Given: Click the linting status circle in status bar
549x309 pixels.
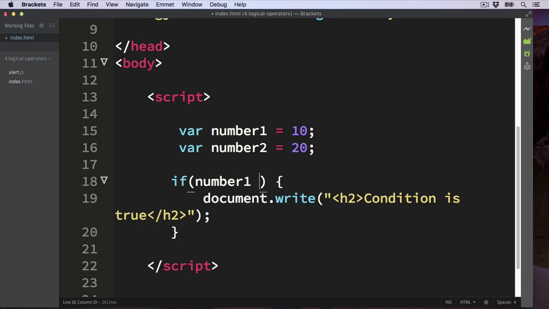Looking at the screenshot, I should coord(486,302).
